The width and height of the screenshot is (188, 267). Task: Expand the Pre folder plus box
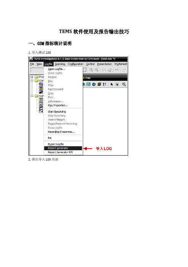coord(32,77)
